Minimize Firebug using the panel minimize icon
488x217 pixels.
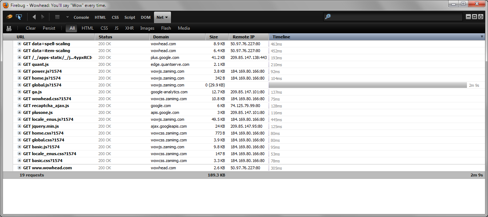pos(469,17)
